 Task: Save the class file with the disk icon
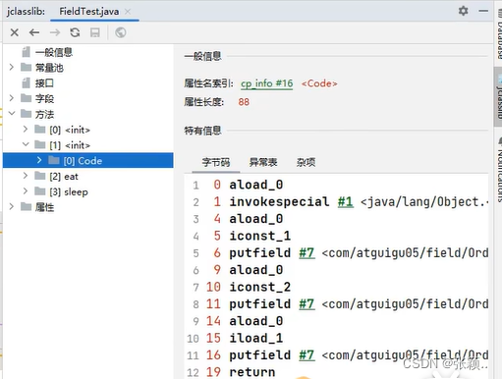point(95,32)
